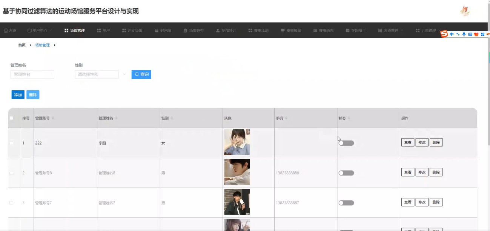
Task: Click 删除 for row 222
Action: tap(436, 142)
